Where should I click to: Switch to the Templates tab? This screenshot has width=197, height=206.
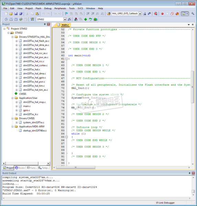[44, 168]
